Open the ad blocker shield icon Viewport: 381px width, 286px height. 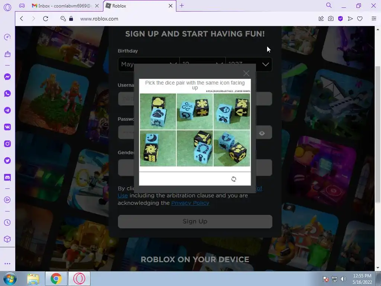coord(340,19)
